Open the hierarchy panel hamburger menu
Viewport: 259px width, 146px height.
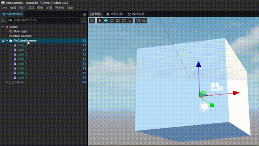coord(85,15)
